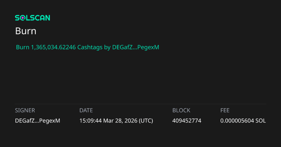This screenshot has height=147, width=281.
Task: Click the burned amount 1,365,034.62246
Action: pyautogui.click(x=53, y=47)
